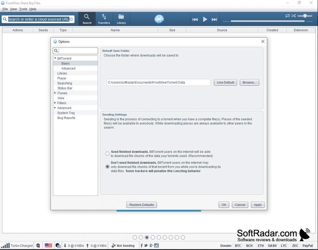
Task: Select Seed finished downloads option
Action: click(x=108, y=154)
